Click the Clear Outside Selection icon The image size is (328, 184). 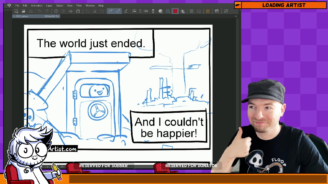[63, 11]
